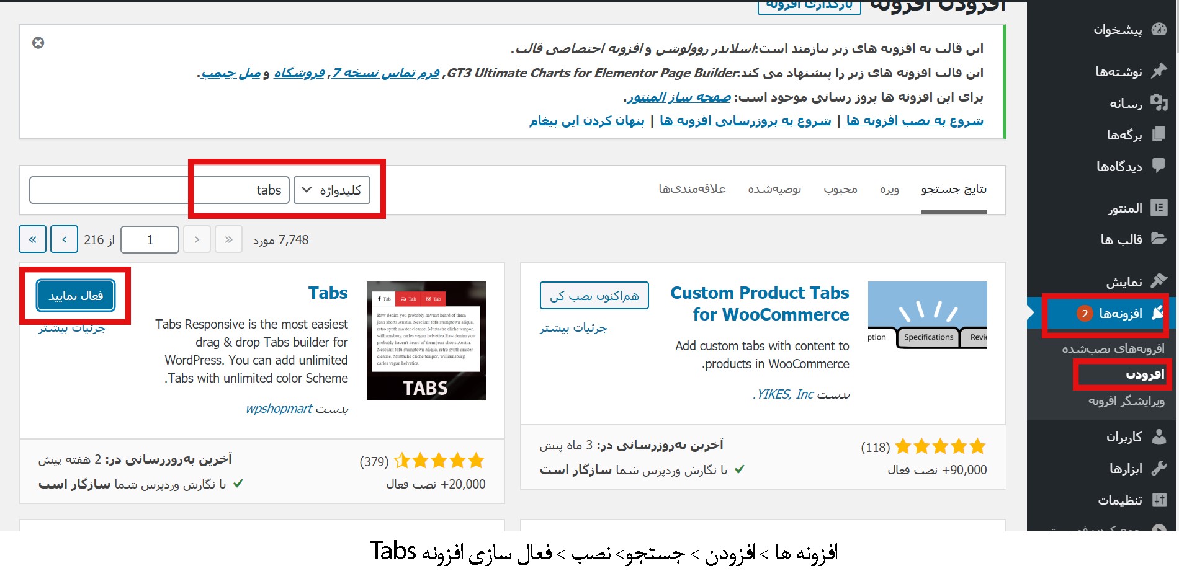This screenshot has width=1179, height=584.
Task: Open the صفحه ساز المنتور link
Action: tap(679, 97)
